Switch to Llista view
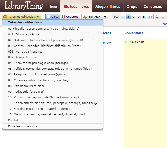This screenshot has width=167, height=148. [53, 17]
